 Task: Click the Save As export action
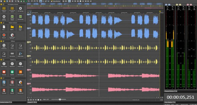(x=12, y=83)
